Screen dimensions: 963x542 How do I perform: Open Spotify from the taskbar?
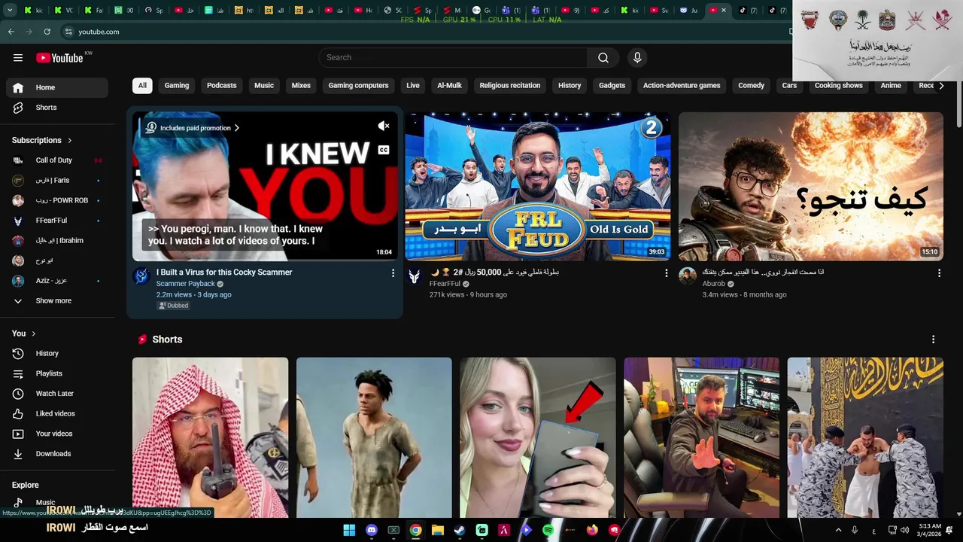tap(548, 530)
